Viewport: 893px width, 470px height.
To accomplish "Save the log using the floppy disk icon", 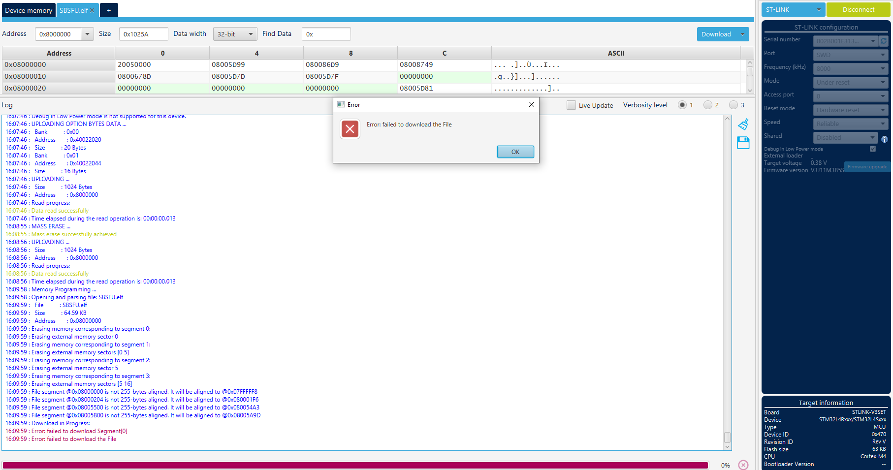I will tap(743, 143).
